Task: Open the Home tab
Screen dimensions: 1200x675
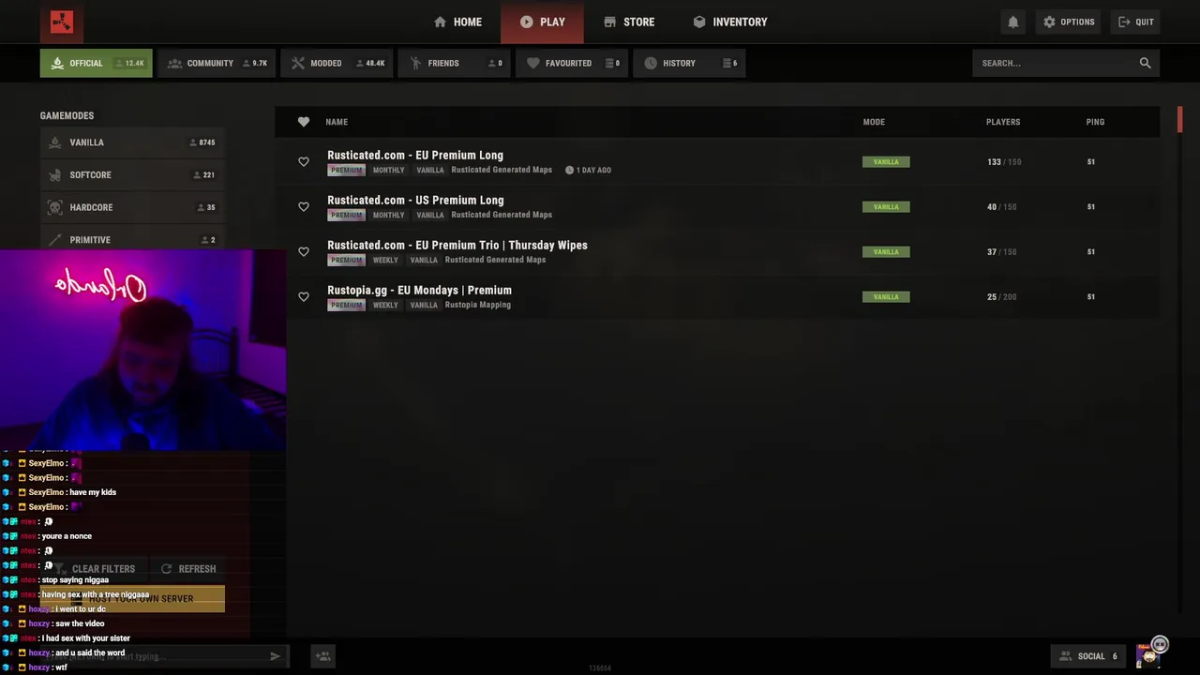Action: [x=457, y=22]
